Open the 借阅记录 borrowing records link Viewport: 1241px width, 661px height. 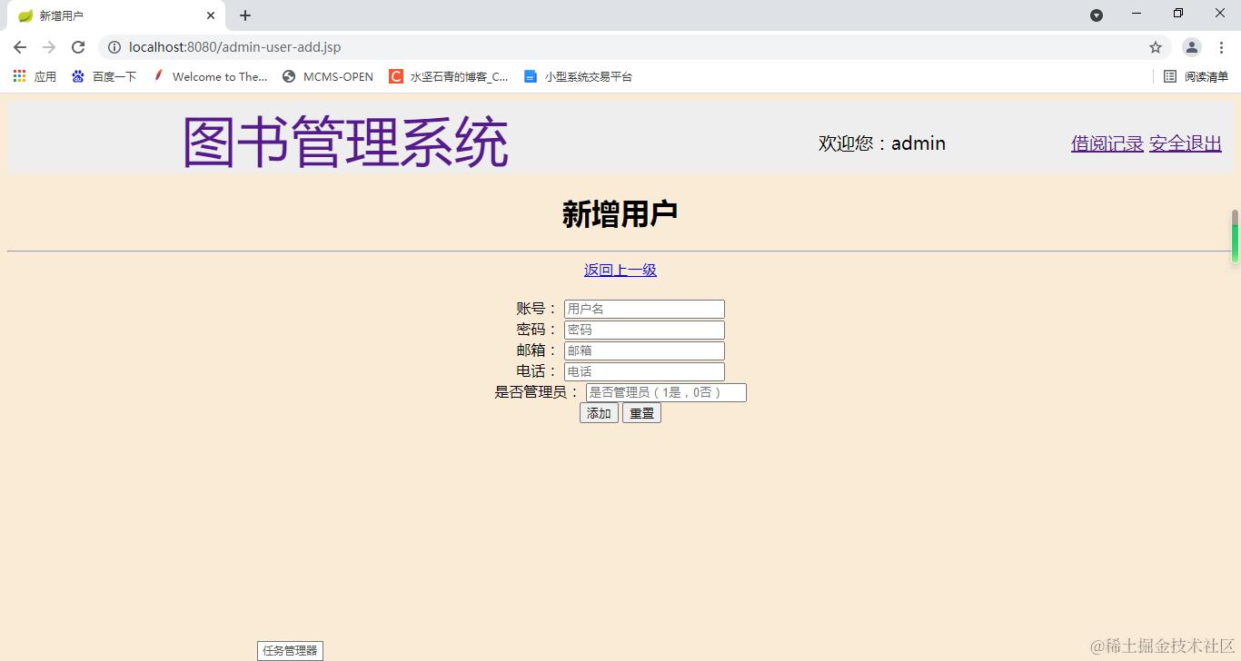[x=1106, y=143]
